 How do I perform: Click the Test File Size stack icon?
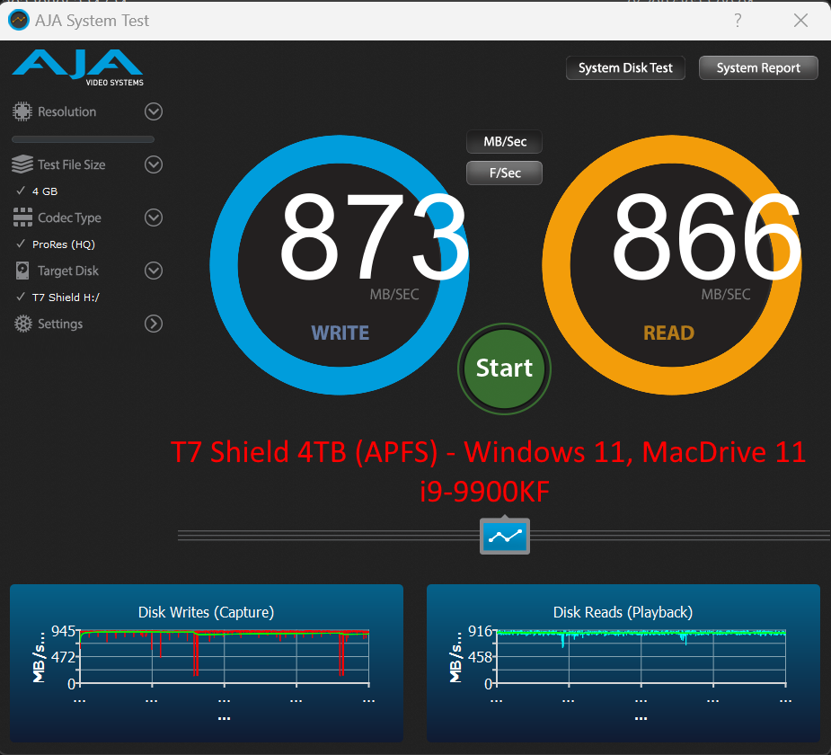point(22,164)
